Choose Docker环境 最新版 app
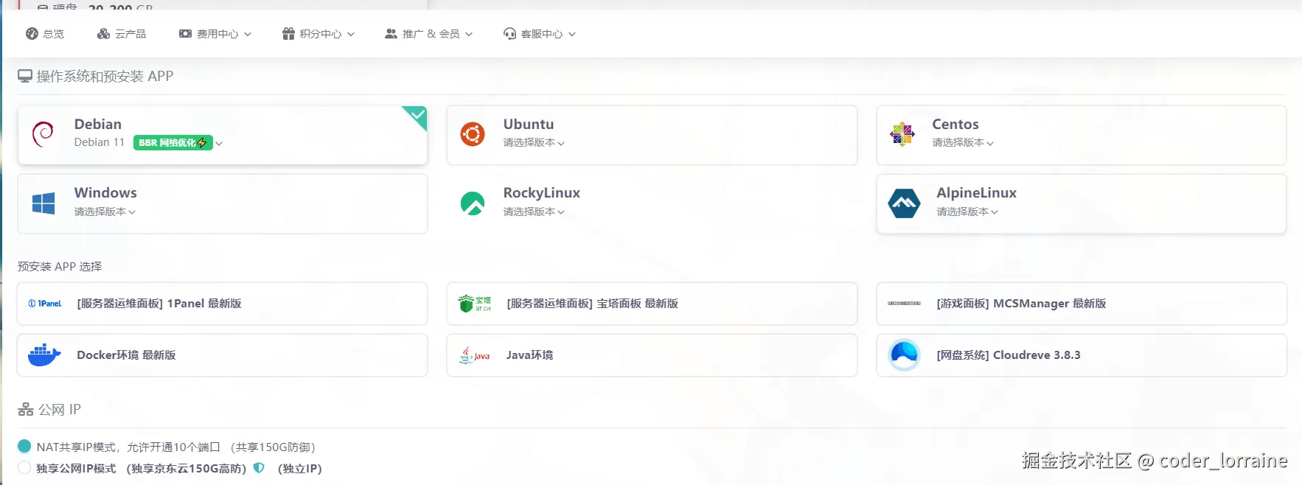 pos(222,355)
